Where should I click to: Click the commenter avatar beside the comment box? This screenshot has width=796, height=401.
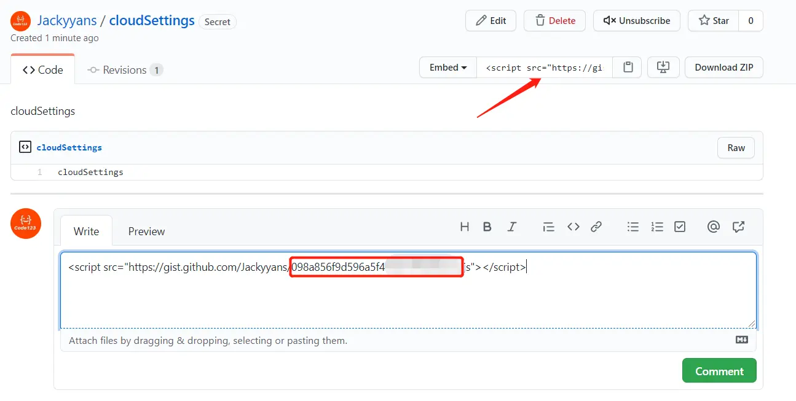coord(26,224)
